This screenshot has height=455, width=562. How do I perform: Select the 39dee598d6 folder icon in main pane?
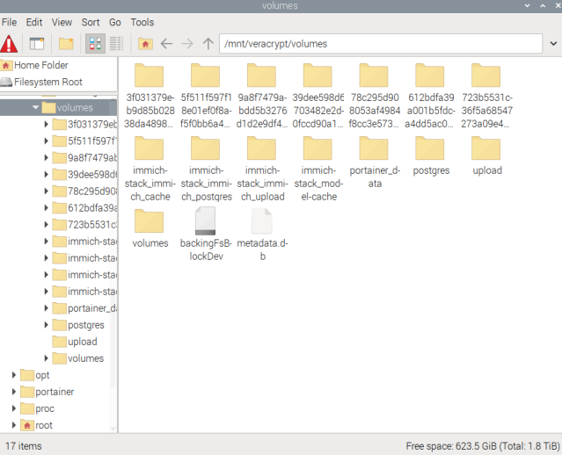(317, 76)
